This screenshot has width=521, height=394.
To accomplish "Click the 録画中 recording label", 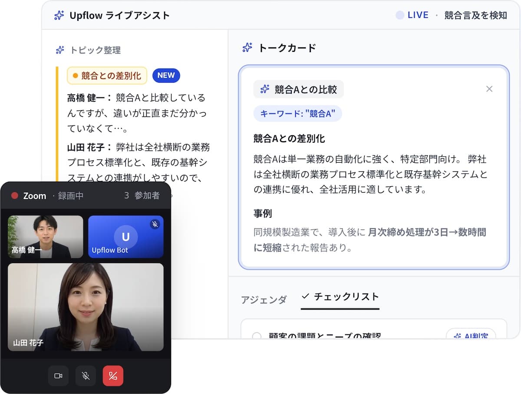I will (71, 196).
